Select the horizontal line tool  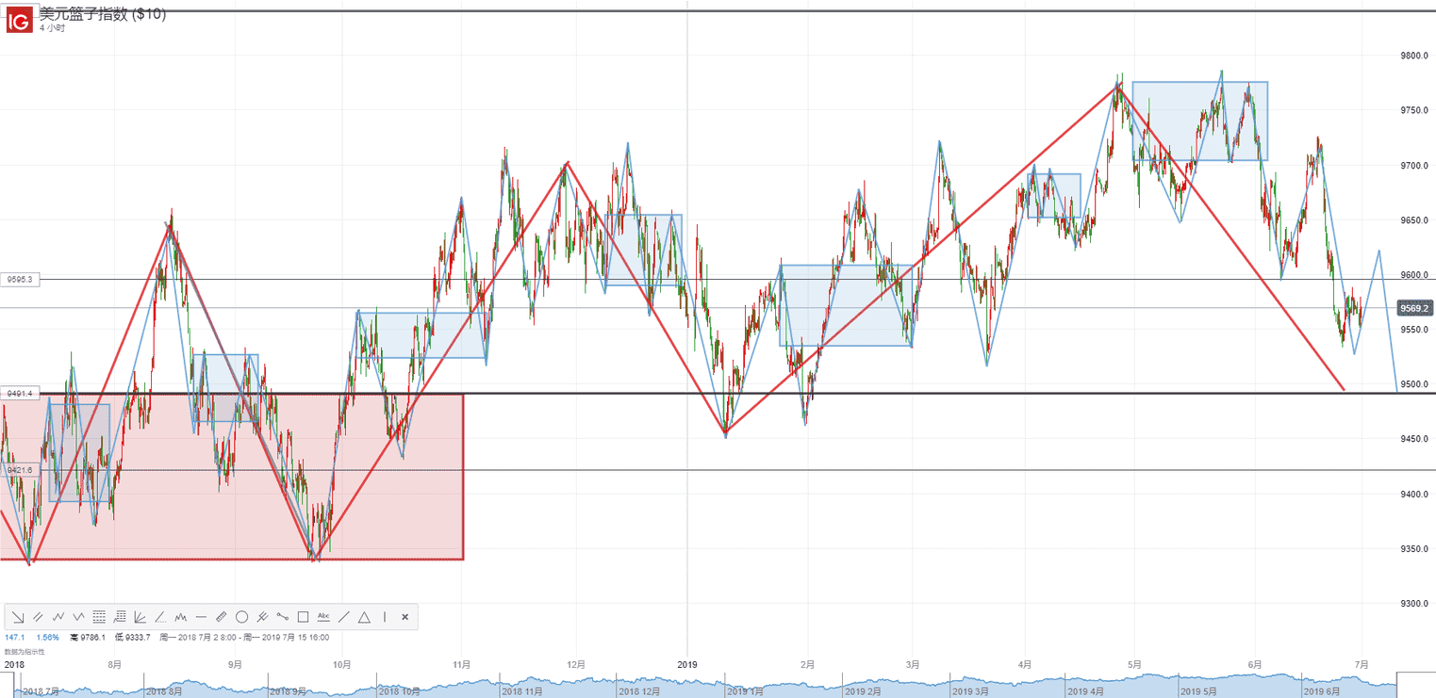click(x=201, y=617)
